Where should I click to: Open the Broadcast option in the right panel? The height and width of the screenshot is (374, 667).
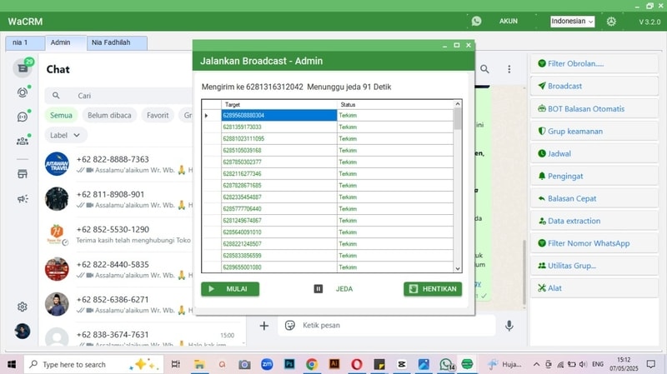pyautogui.click(x=594, y=86)
